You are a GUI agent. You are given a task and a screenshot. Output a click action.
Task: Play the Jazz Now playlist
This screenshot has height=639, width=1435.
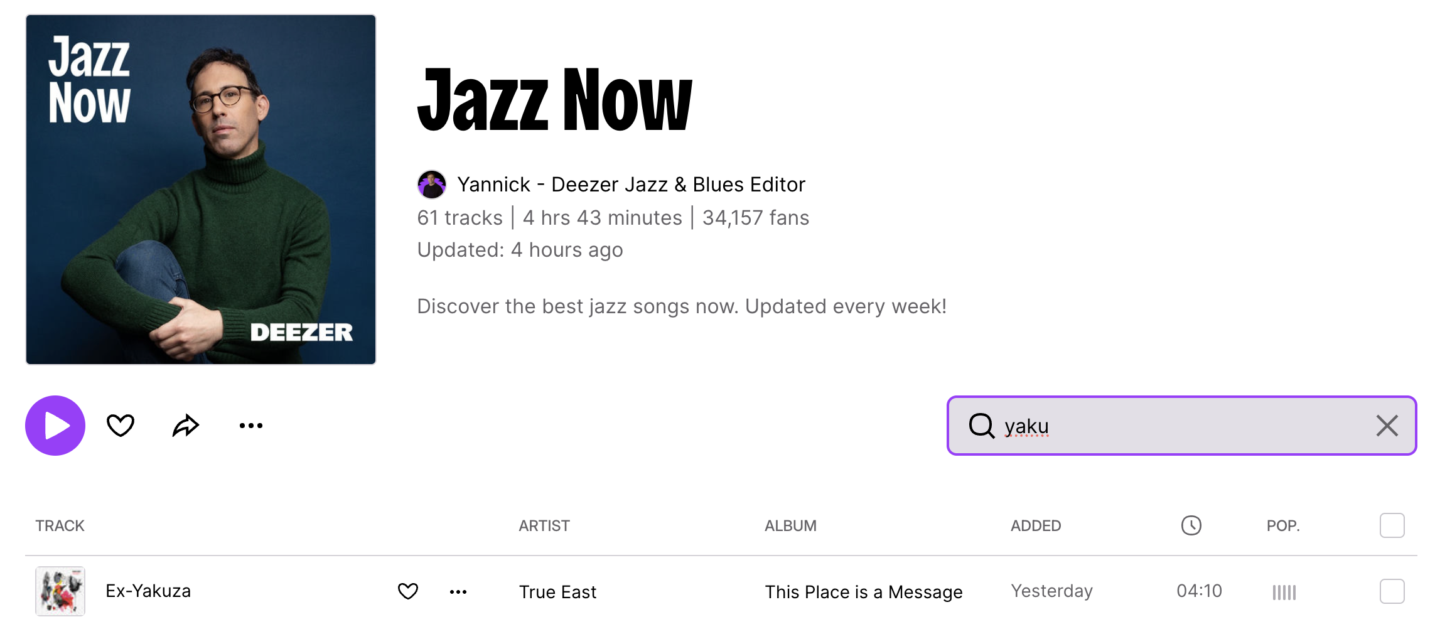55,426
